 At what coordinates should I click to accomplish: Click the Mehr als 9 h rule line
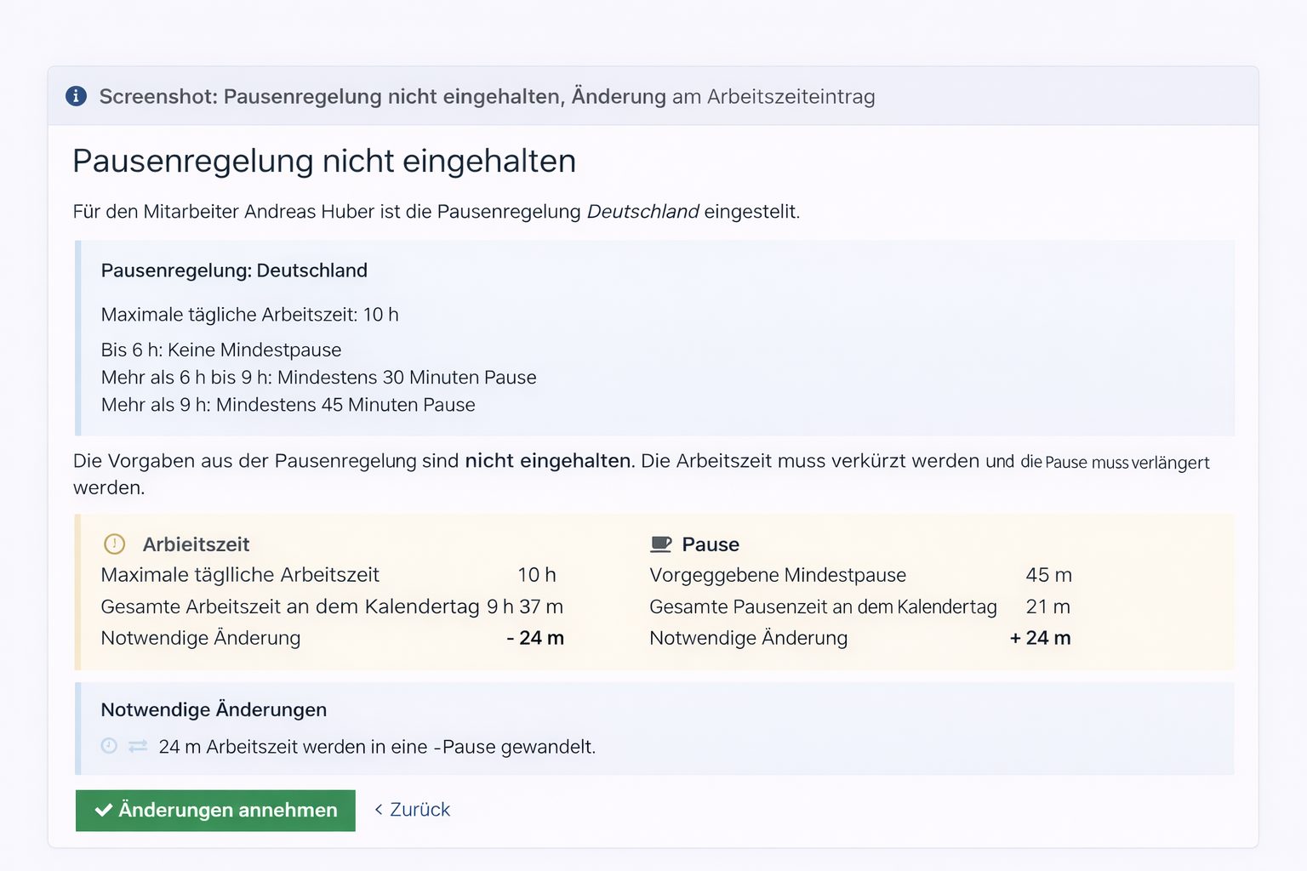click(288, 405)
